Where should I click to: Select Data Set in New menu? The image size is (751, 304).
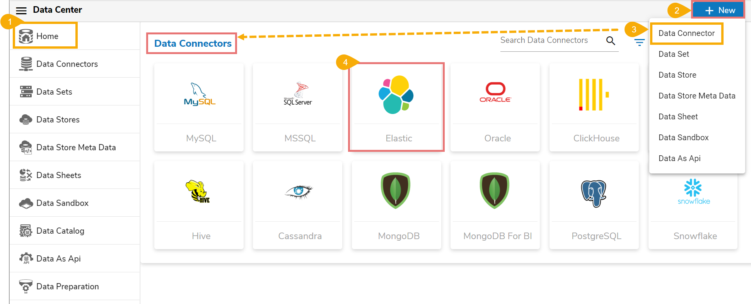click(x=674, y=54)
